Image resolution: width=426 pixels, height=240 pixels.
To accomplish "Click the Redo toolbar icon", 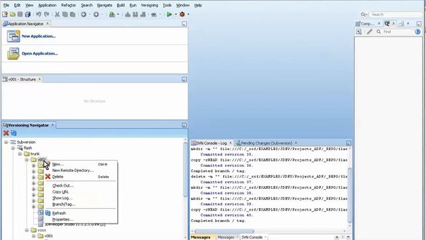I will 47,15.
